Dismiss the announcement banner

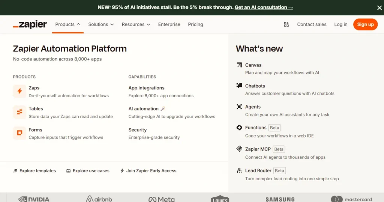pos(379,8)
